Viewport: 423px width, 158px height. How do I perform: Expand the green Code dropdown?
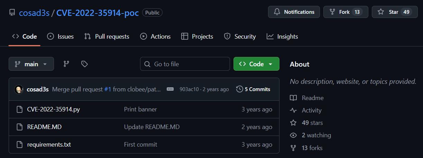click(x=256, y=64)
